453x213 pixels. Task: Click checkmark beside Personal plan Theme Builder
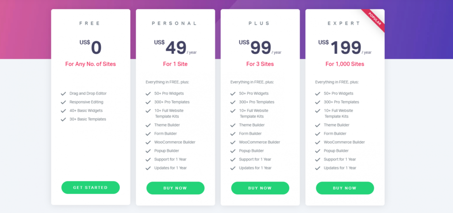148,125
